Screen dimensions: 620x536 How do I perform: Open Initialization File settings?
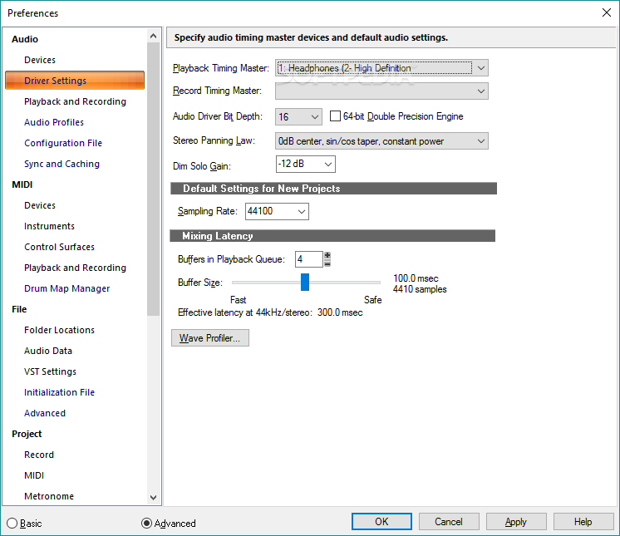59,392
